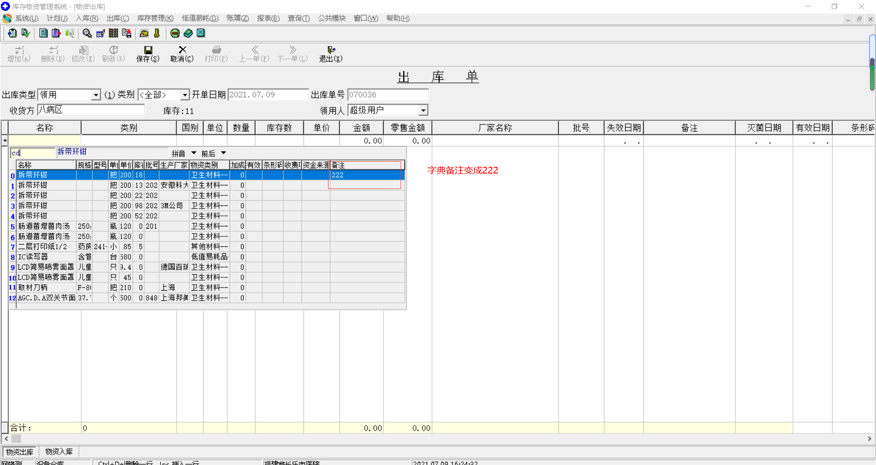
Task: Open the 低值易耗(D) menu
Action: 200,18
